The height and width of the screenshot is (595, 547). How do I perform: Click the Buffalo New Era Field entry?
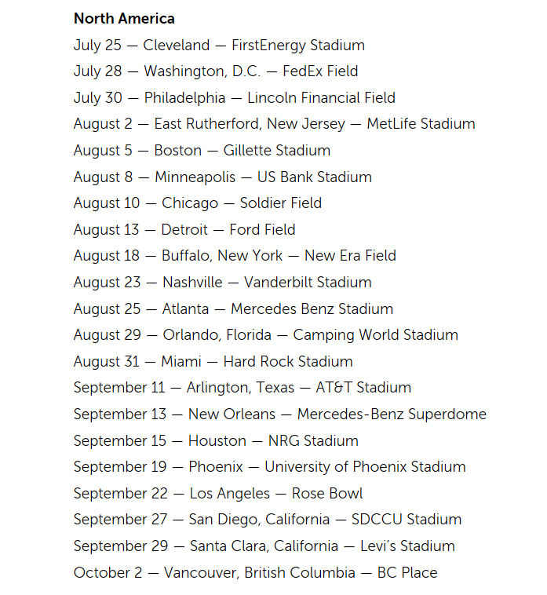click(235, 256)
